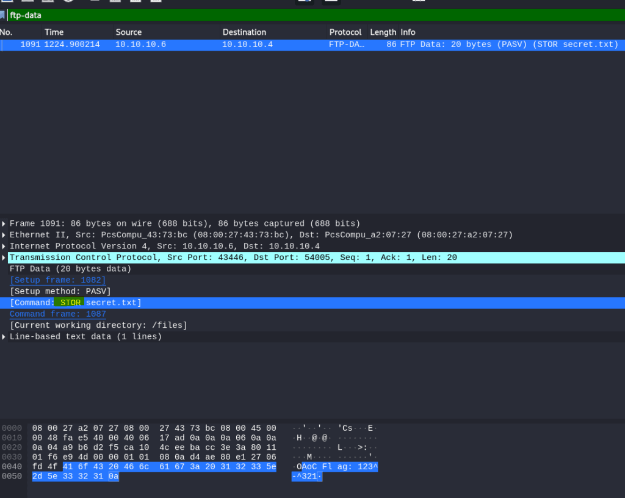Select the Internet Protocol Version 4 row

pos(312,246)
